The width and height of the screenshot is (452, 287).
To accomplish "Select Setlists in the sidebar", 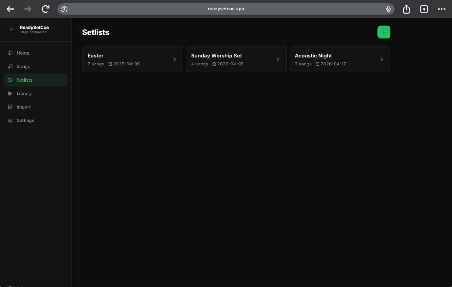I will pyautogui.click(x=36, y=80).
